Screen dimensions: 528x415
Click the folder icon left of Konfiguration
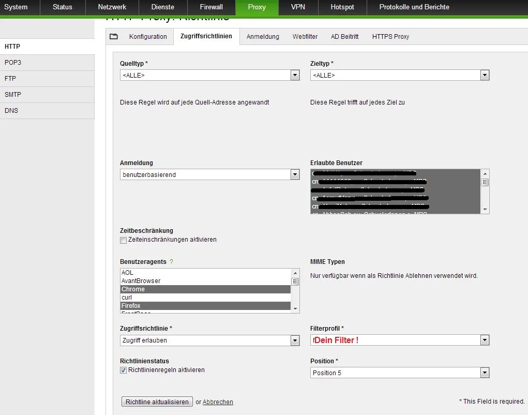(114, 36)
